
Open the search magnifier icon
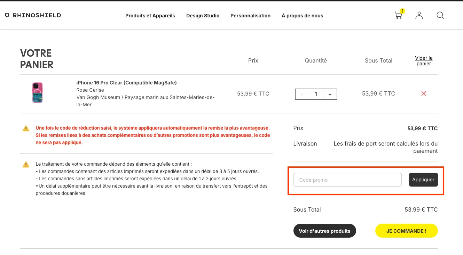pyautogui.click(x=440, y=15)
